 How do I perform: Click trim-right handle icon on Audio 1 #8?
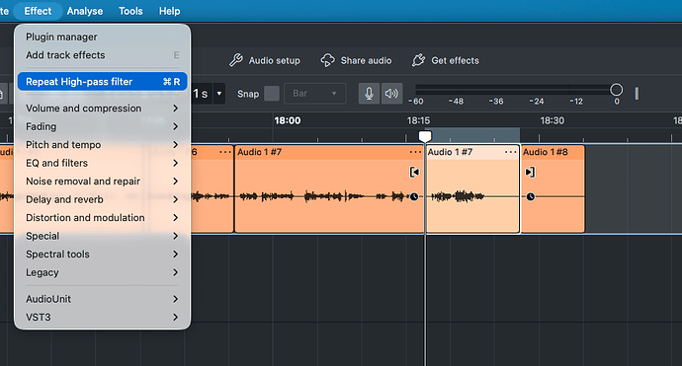[530, 173]
